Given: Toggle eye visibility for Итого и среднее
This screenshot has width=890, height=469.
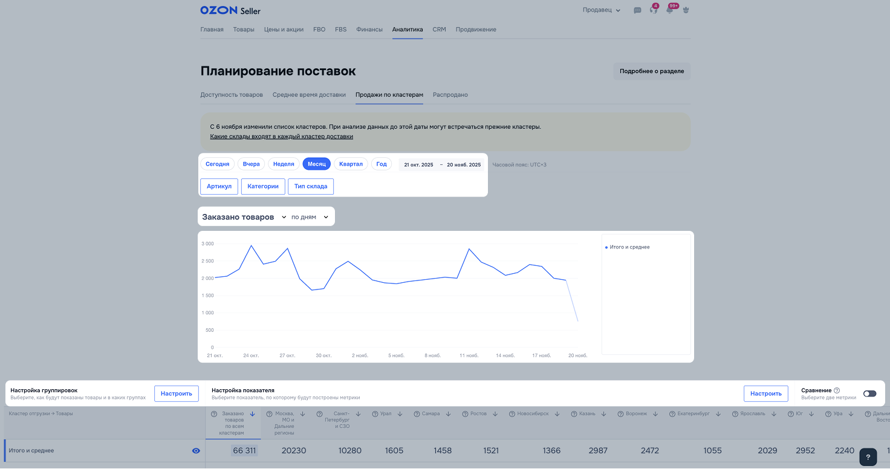Looking at the screenshot, I should [196, 451].
